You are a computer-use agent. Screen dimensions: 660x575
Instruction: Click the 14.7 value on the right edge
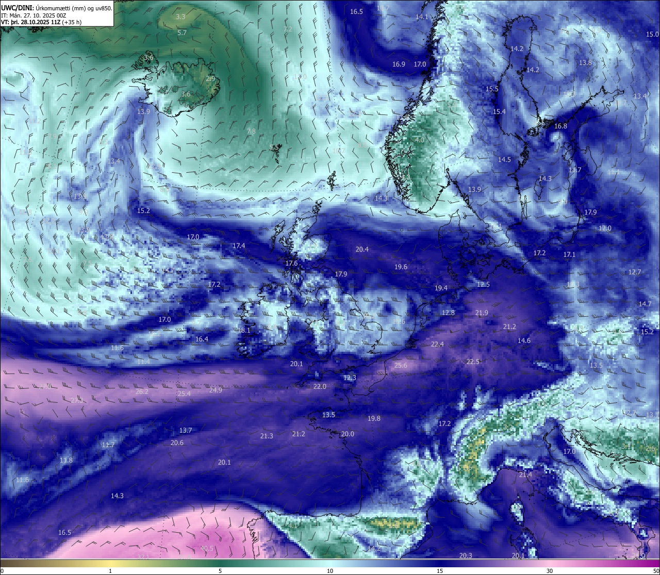coord(645,304)
